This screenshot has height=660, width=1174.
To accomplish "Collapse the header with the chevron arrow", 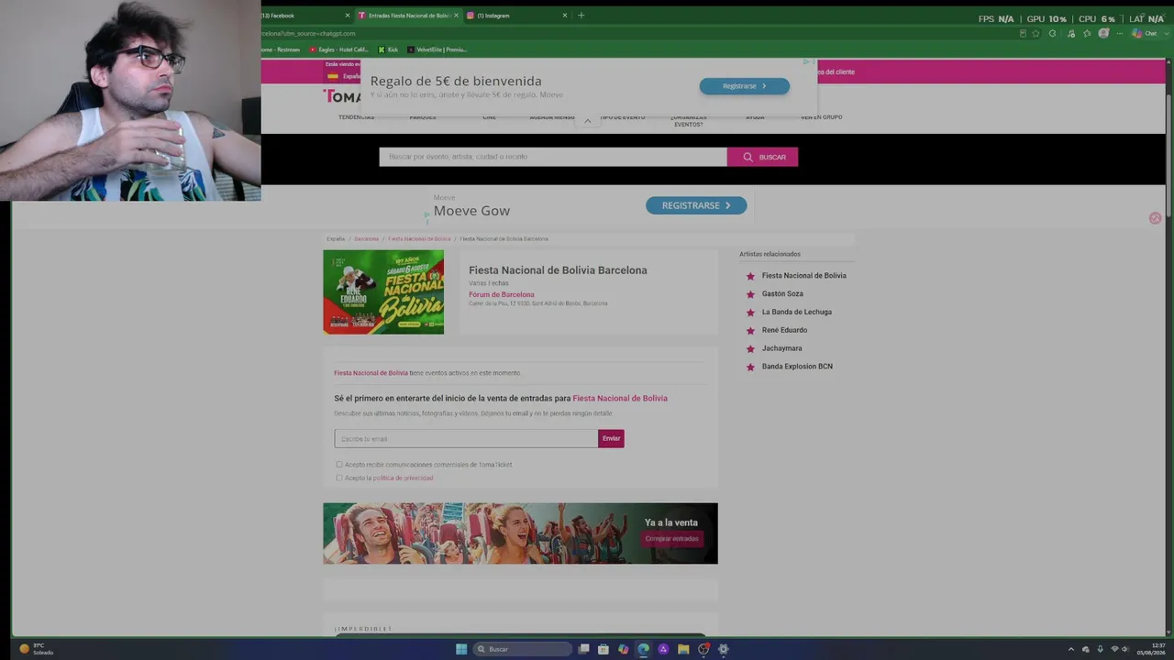I will (x=588, y=121).
